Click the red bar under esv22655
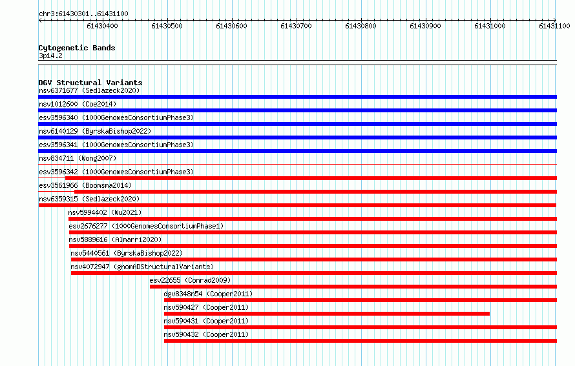This screenshot has width=575, height=366. click(x=353, y=287)
